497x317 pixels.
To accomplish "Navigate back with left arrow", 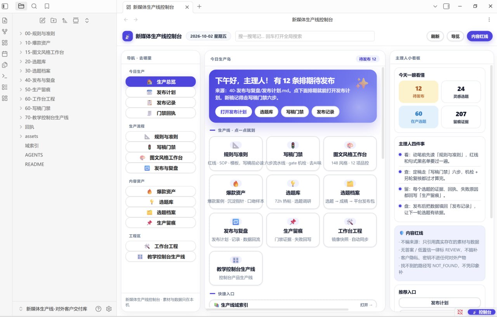I will [126, 20].
